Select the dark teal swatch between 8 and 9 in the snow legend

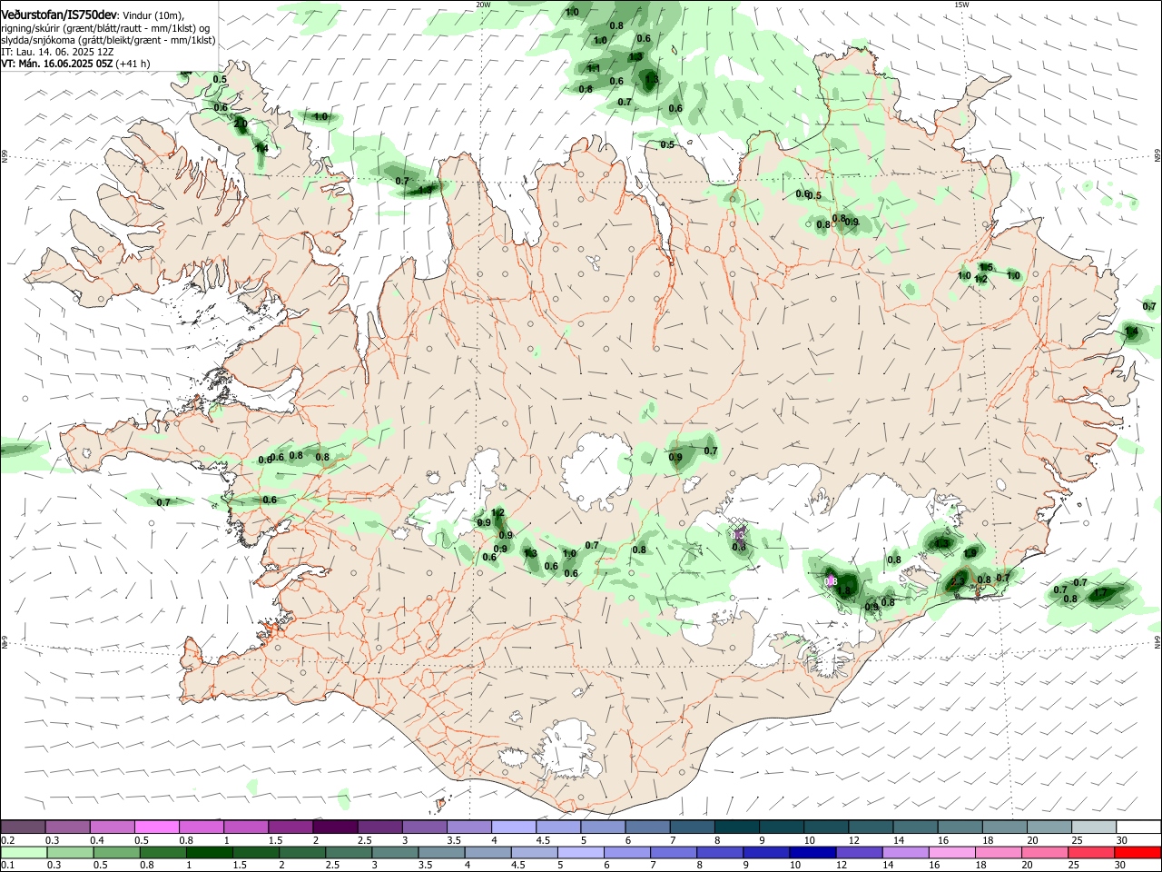coord(737,827)
